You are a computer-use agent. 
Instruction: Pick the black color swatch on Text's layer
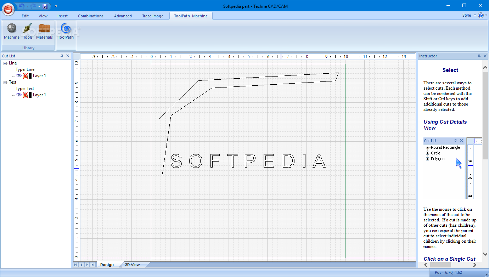coord(30,95)
